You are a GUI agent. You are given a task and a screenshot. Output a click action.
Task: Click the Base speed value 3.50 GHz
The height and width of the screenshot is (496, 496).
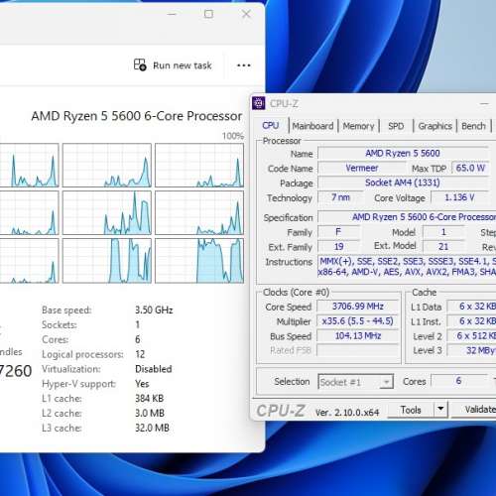tap(154, 310)
